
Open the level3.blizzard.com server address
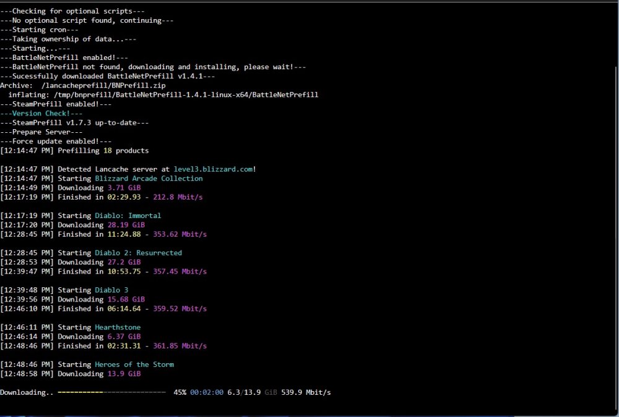[x=213, y=169]
